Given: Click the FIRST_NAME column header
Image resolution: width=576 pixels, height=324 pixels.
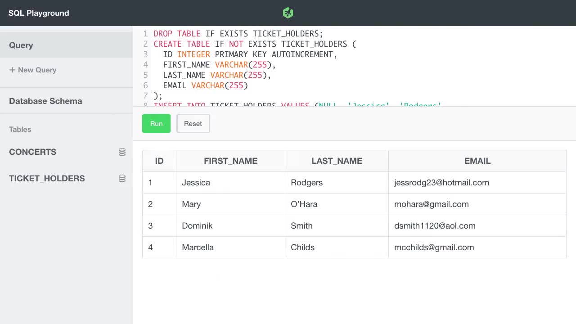Looking at the screenshot, I should [x=230, y=161].
